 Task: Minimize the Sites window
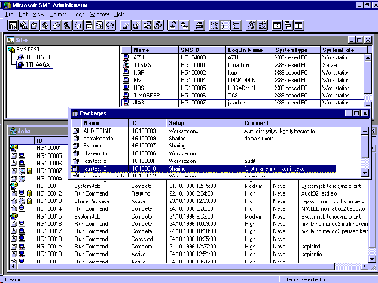[x=352, y=40]
